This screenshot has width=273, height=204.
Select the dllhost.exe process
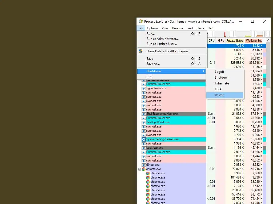pos(153,165)
